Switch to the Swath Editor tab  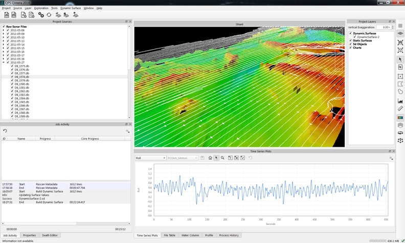click(50, 235)
